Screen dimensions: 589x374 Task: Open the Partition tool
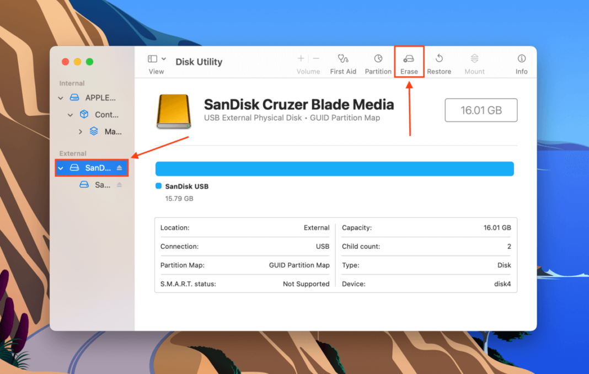tap(378, 62)
